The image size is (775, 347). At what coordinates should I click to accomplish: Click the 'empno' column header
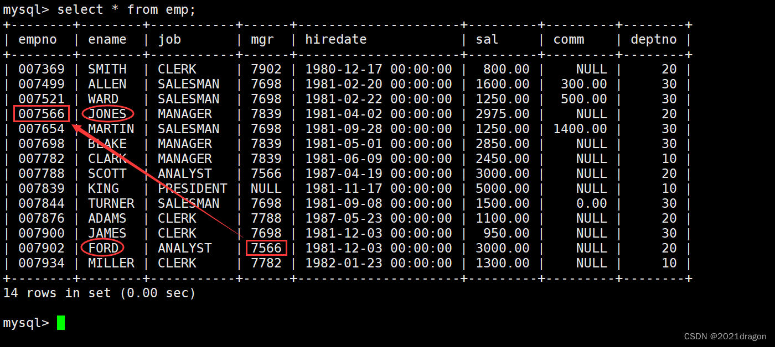(x=42, y=39)
